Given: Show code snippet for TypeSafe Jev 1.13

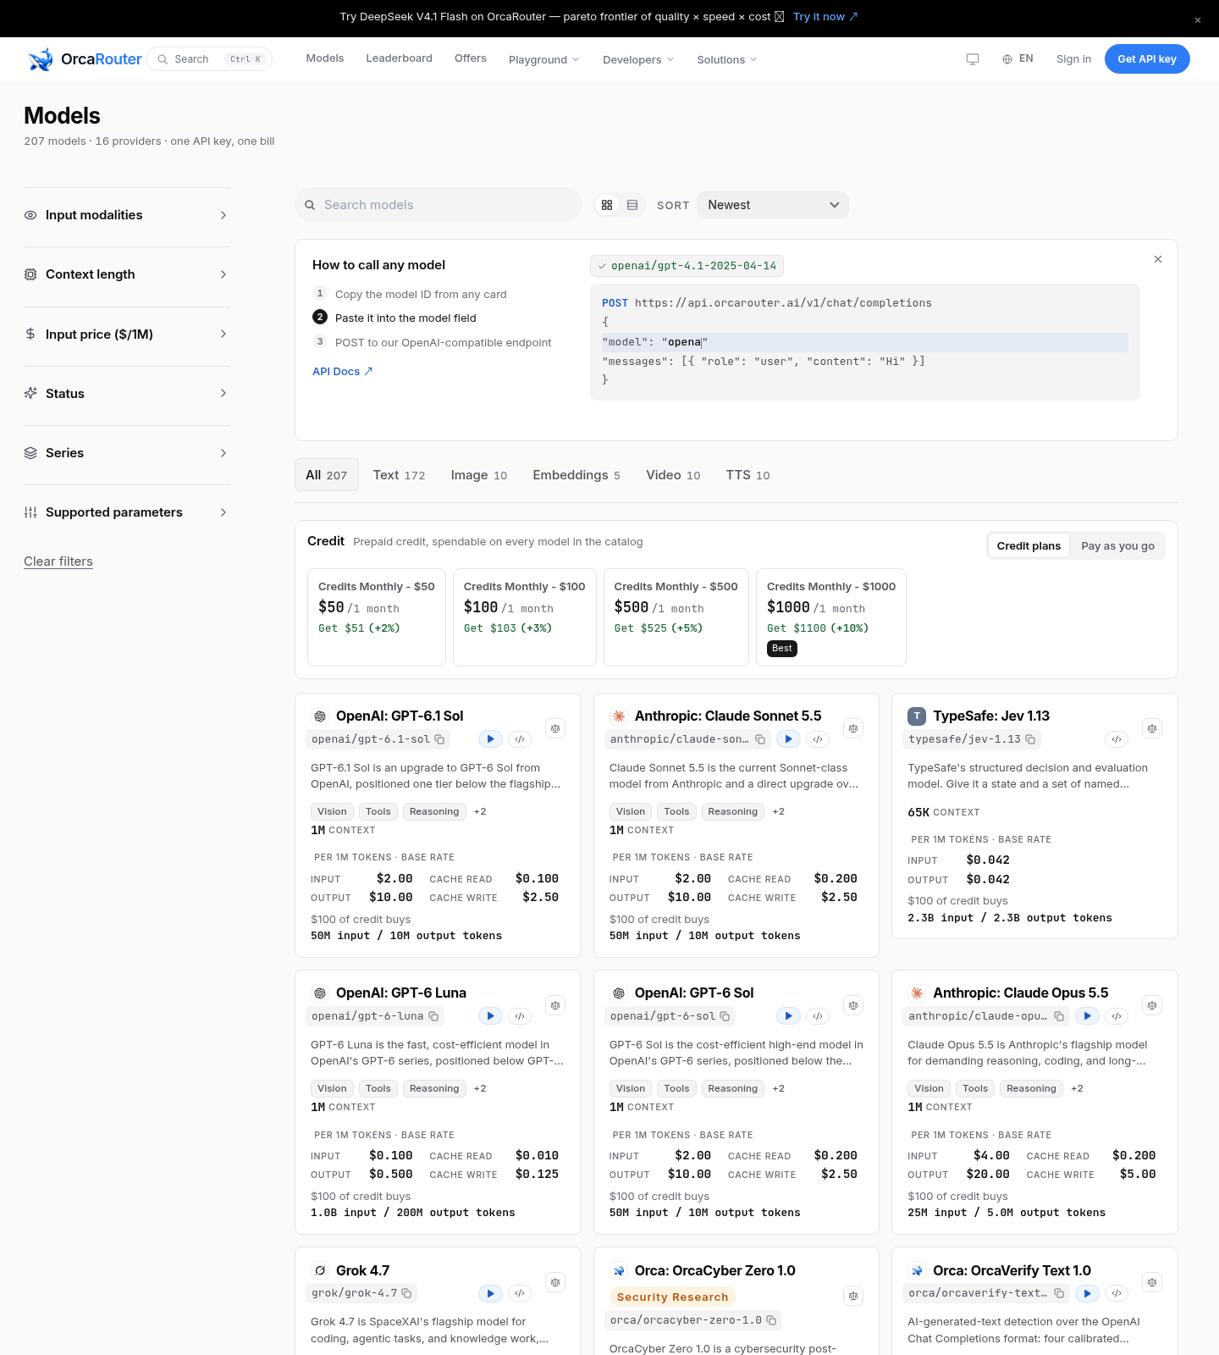Looking at the screenshot, I should [1117, 739].
